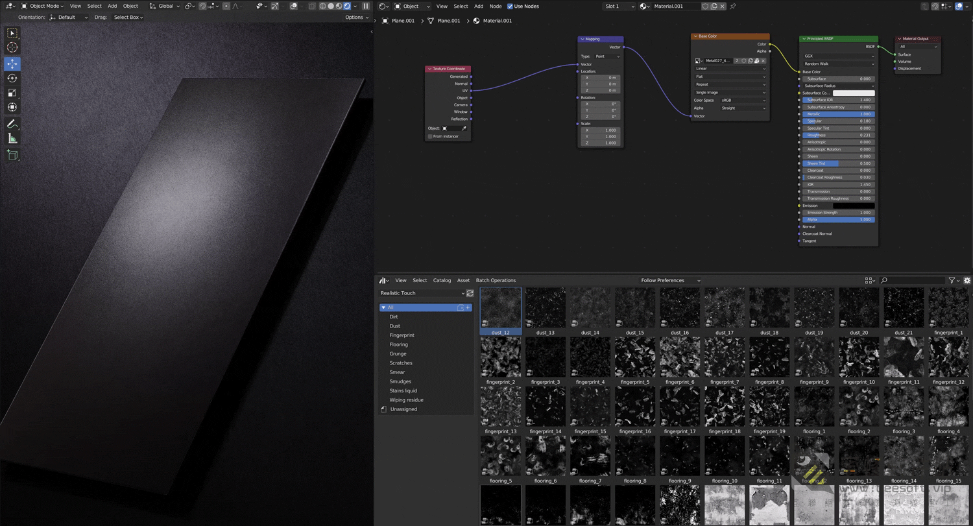Screen dimensions: 973x526
Task: Toggle viewport overlays
Action: 294,6
